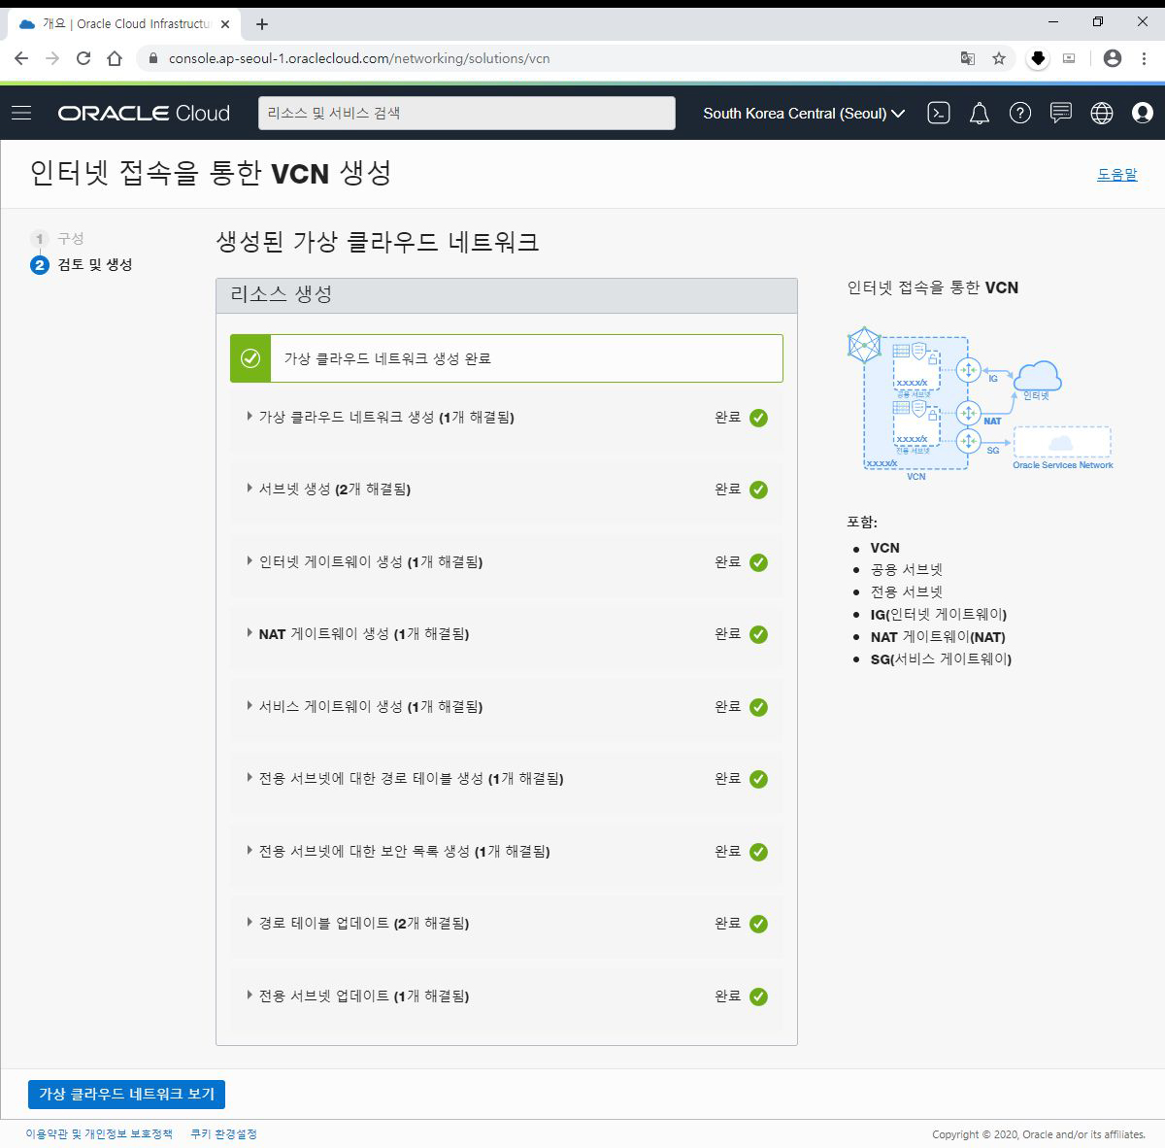Viewport: 1165px width, 1148px height.
Task: Bookmark this page with the star icon
Action: click(999, 58)
